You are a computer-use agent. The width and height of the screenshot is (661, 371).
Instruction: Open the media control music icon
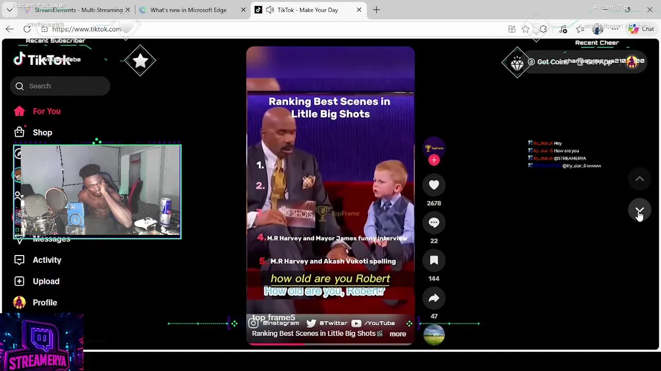(563, 29)
